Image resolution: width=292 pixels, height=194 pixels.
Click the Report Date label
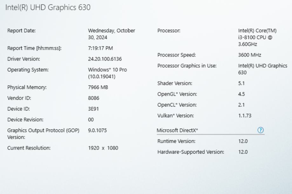21,31
